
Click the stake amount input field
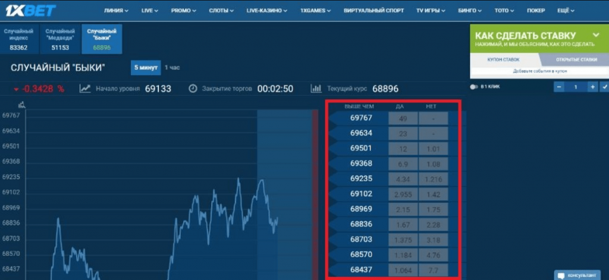576,87
